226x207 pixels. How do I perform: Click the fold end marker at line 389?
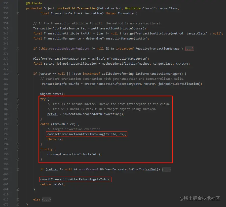[18, 119]
